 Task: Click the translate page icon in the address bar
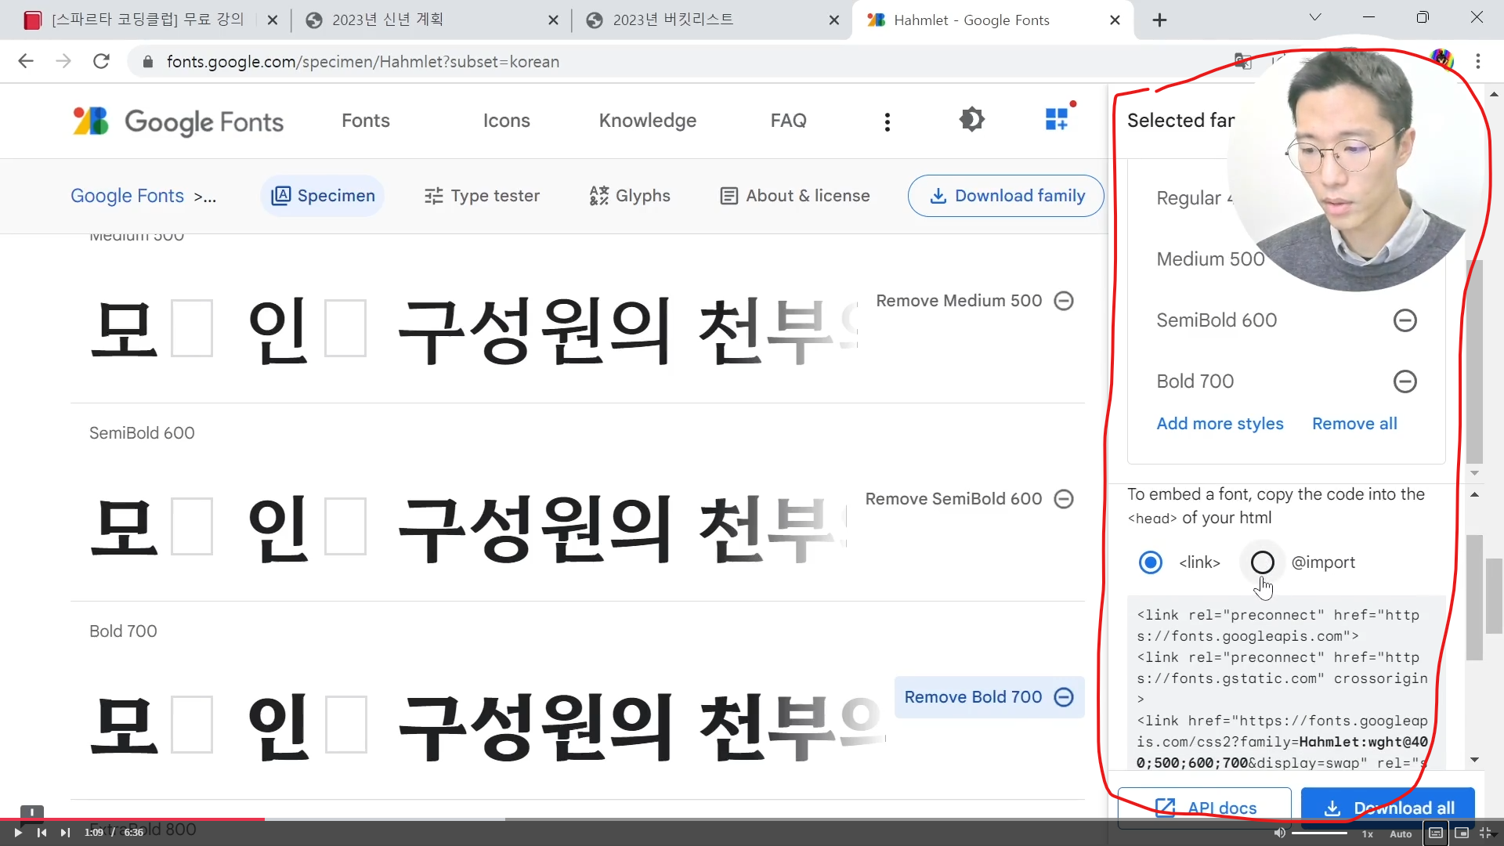1243,61
